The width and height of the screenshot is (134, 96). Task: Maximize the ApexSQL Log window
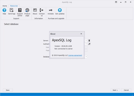point(126,2)
